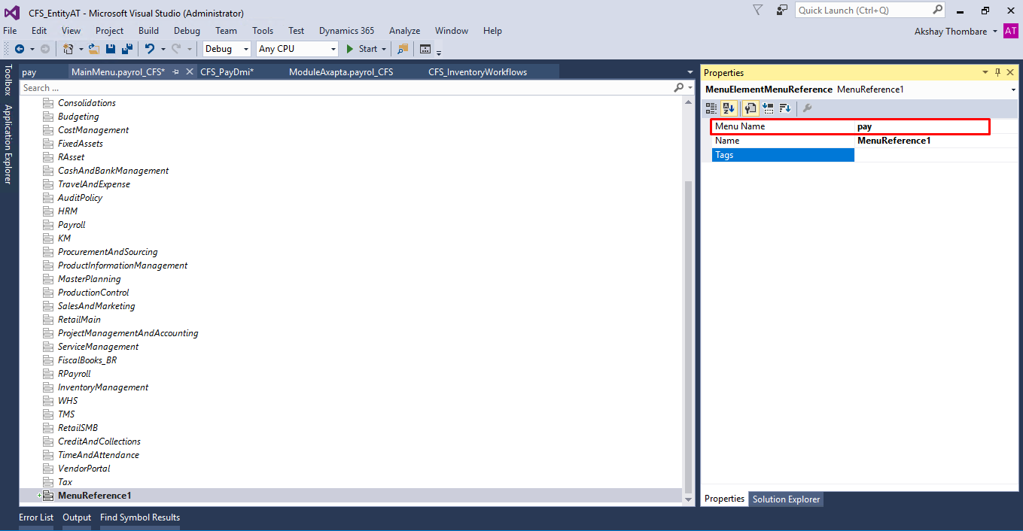Switch to the Solution Explorer tab
Image resolution: width=1023 pixels, height=531 pixels.
(x=787, y=499)
